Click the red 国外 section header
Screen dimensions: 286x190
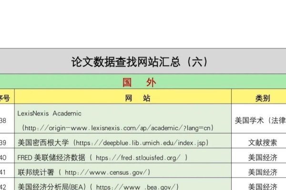coord(139,82)
